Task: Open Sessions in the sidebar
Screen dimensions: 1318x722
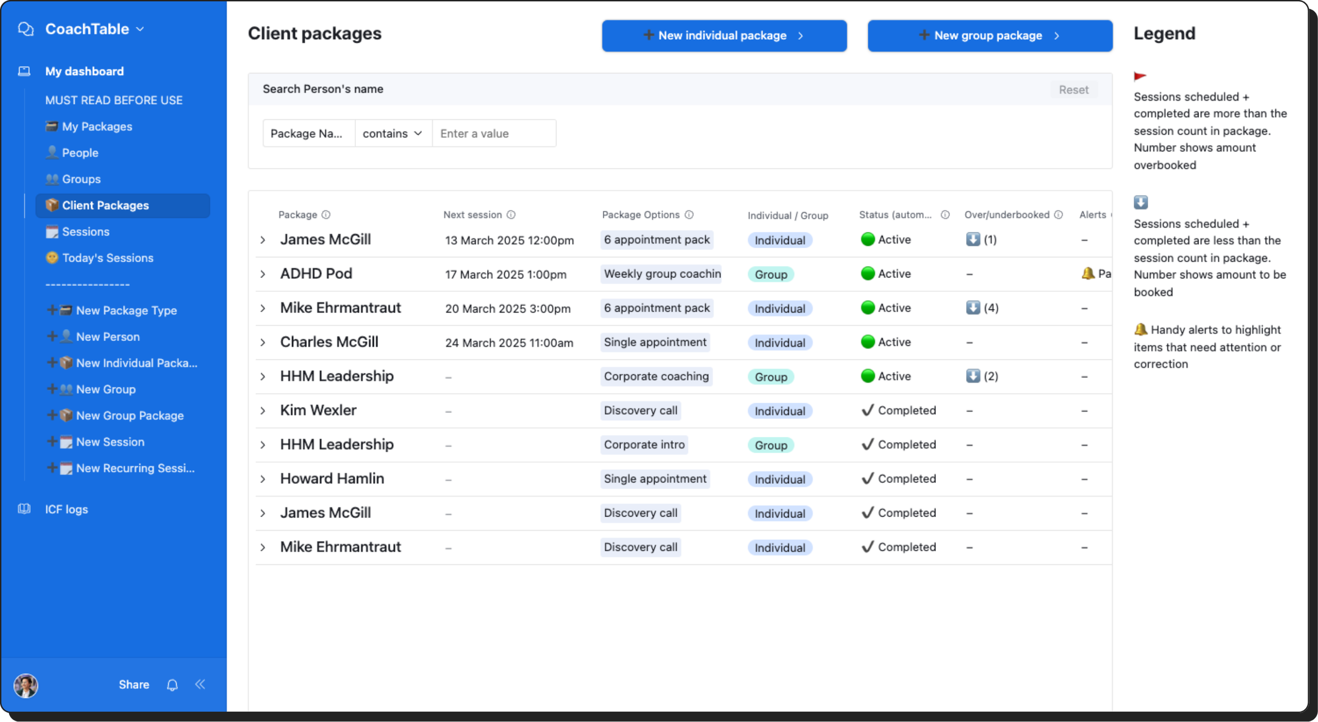Action: [85, 232]
